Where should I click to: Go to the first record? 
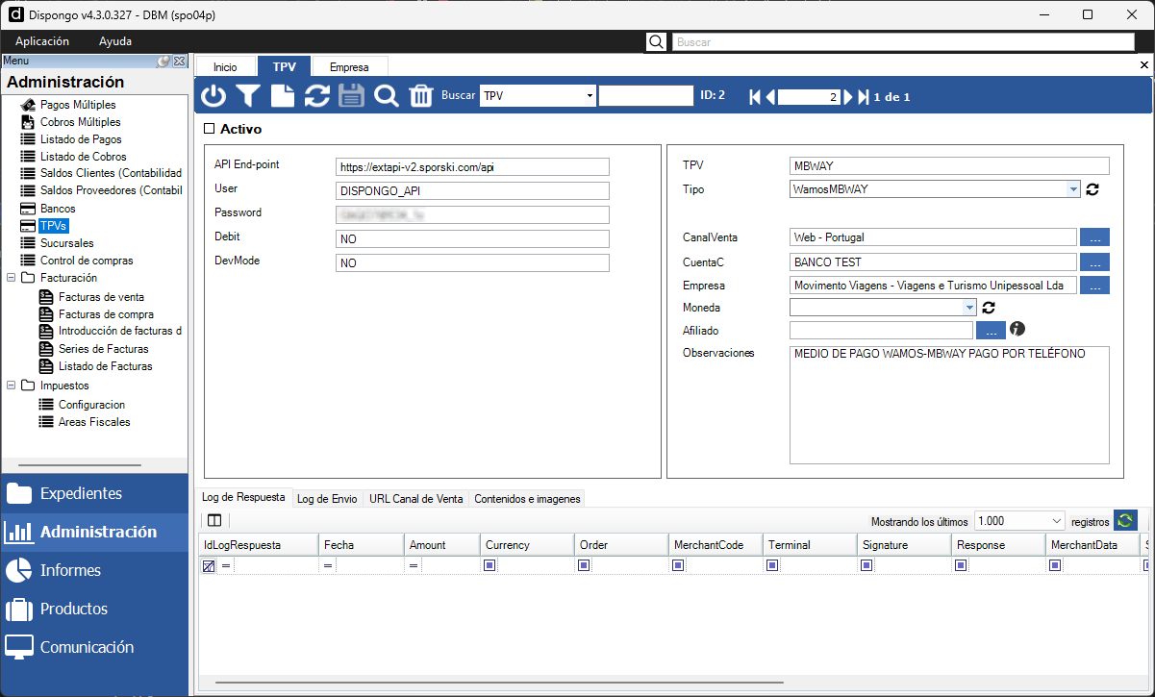[755, 96]
